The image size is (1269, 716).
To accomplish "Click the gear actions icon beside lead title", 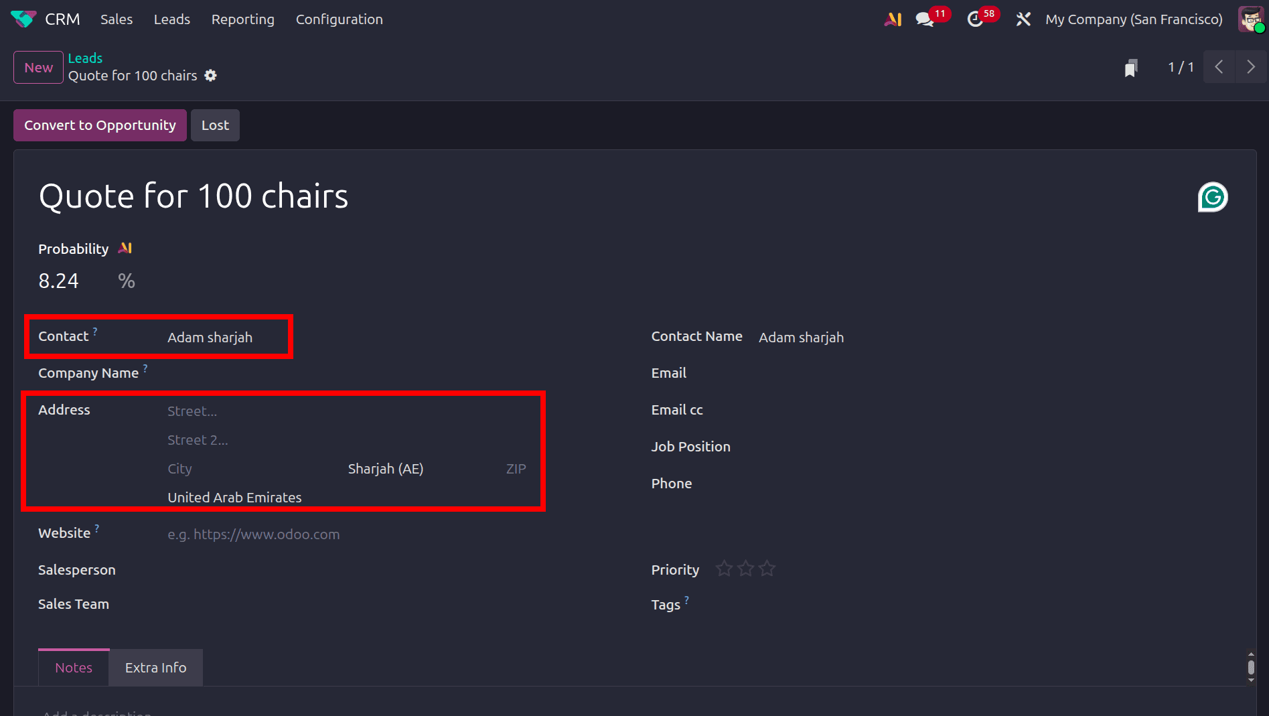I will (210, 76).
